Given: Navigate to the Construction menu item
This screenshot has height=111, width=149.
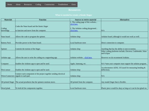Looking at the screenshot, I should point(49,5).
